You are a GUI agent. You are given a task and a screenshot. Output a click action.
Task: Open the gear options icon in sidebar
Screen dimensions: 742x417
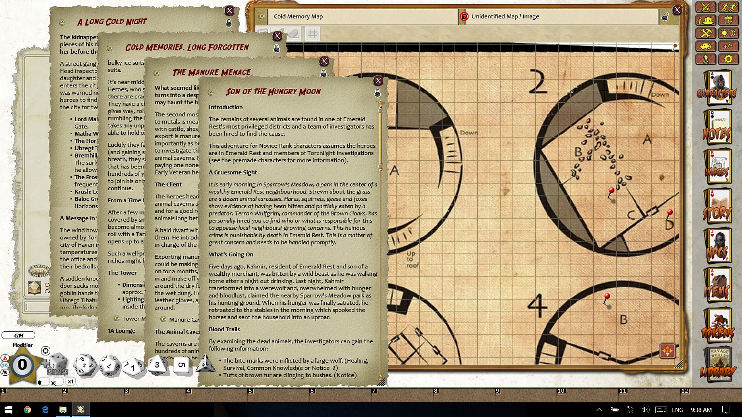[728, 59]
